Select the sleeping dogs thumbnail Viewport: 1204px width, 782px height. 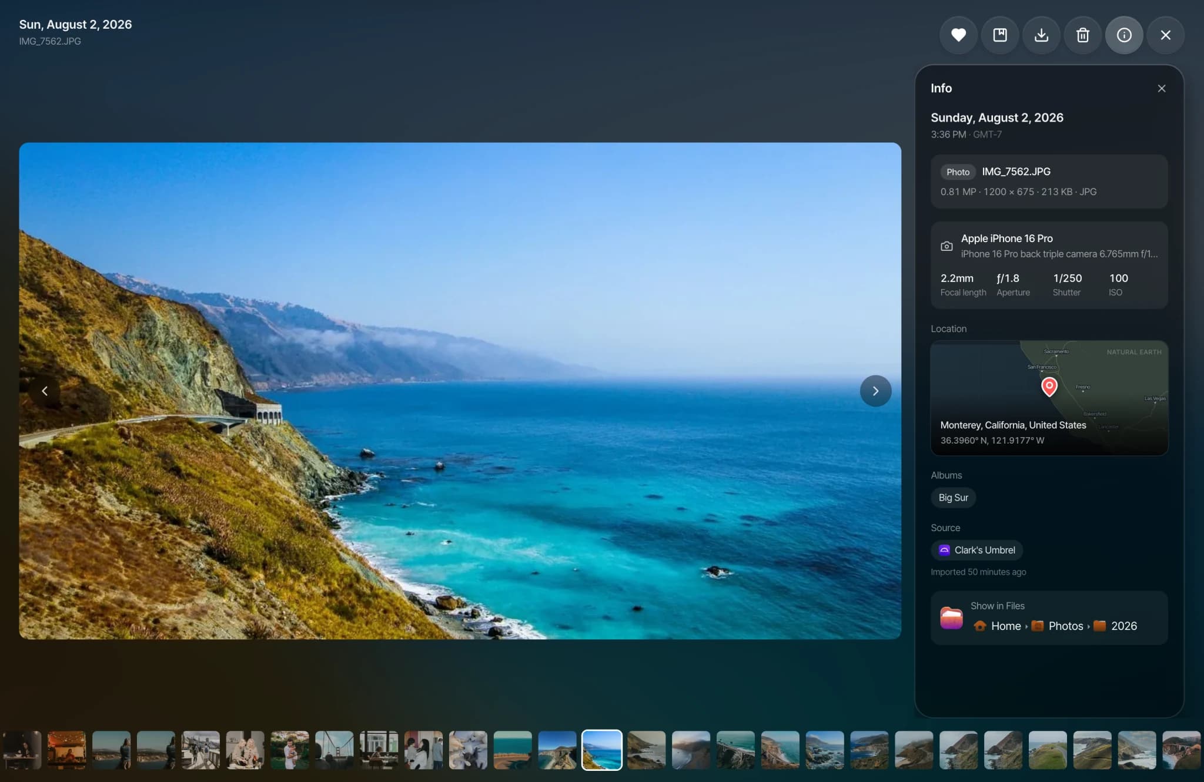point(468,750)
